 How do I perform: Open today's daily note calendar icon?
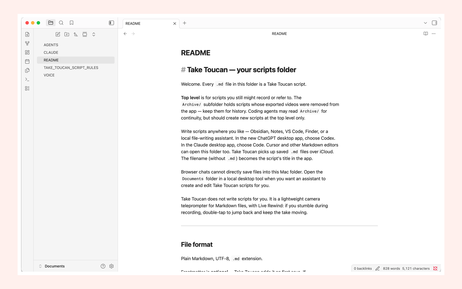(27, 61)
